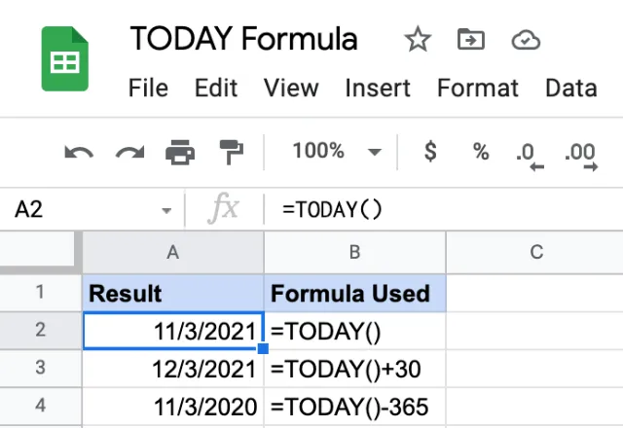Star the TODAY Formula document
The width and height of the screenshot is (623, 428).
point(418,39)
